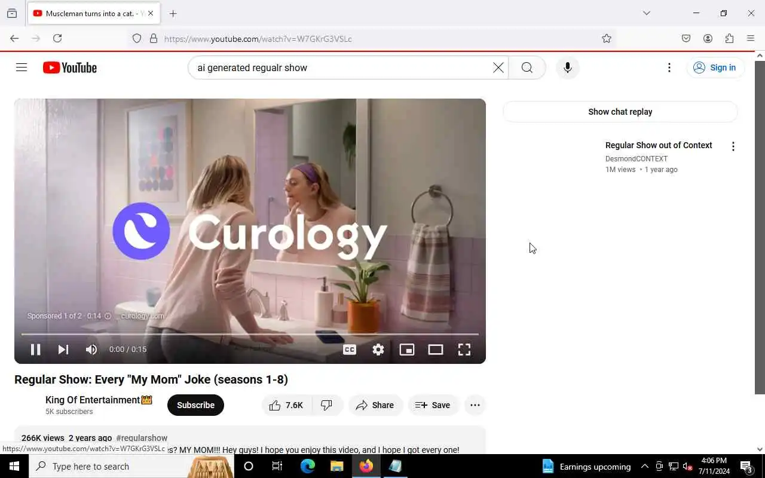Open Firefox tracking protection shield
Image resolution: width=765 pixels, height=478 pixels.
[137, 38]
